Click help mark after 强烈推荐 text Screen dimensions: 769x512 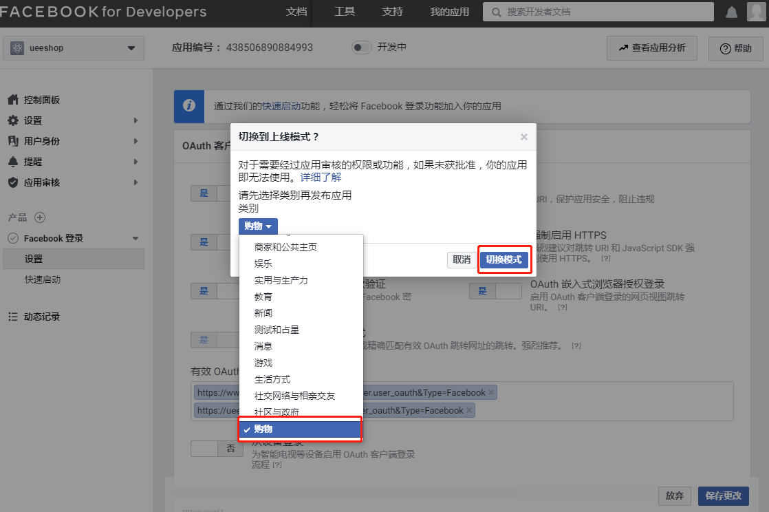(x=576, y=345)
